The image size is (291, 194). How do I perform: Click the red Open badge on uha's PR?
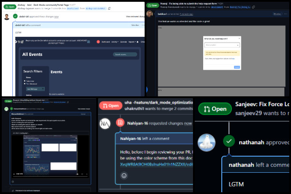[x=111, y=106]
